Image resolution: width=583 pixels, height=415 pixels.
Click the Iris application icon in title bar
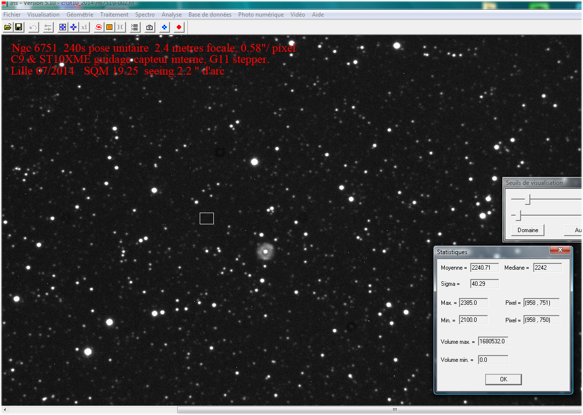(4, 3)
